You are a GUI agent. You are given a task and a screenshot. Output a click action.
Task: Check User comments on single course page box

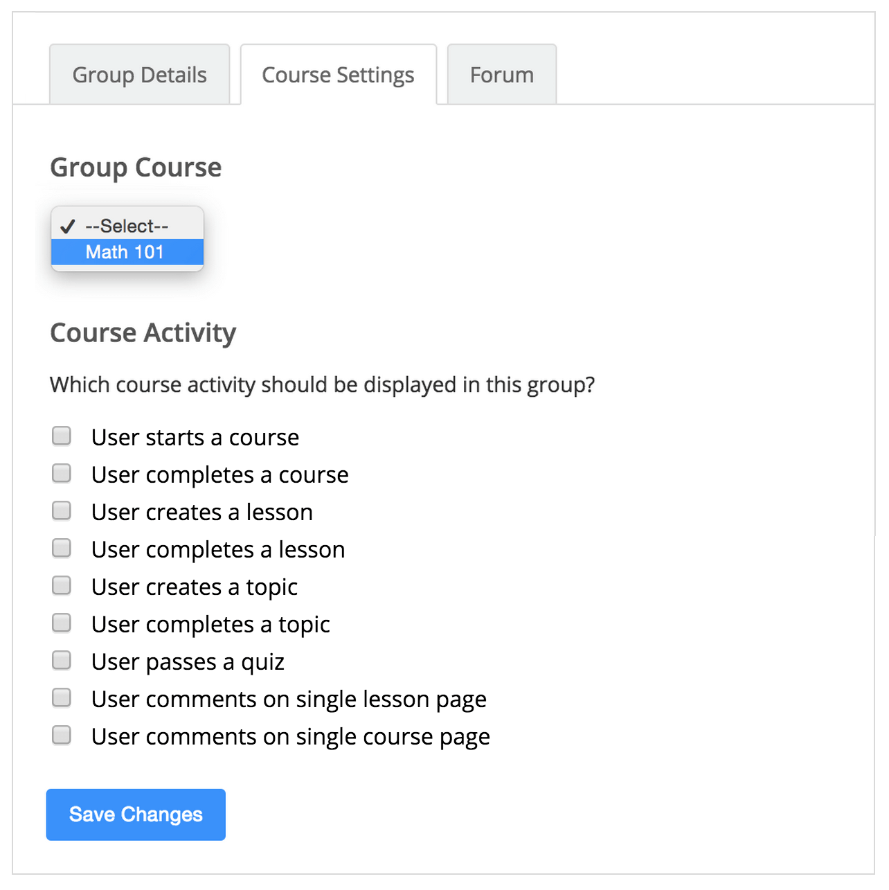tap(62, 735)
